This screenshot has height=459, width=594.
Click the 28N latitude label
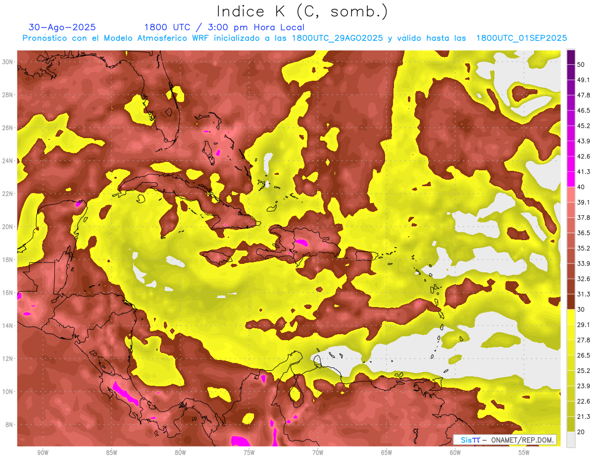(7, 95)
